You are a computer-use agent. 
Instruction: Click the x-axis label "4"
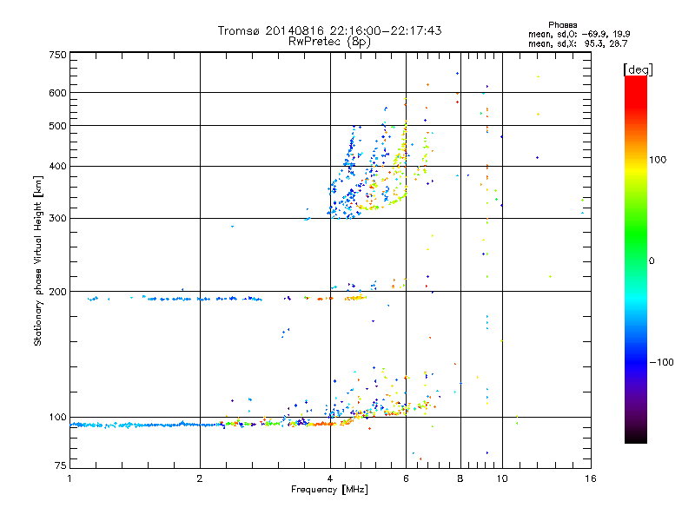pos(330,478)
